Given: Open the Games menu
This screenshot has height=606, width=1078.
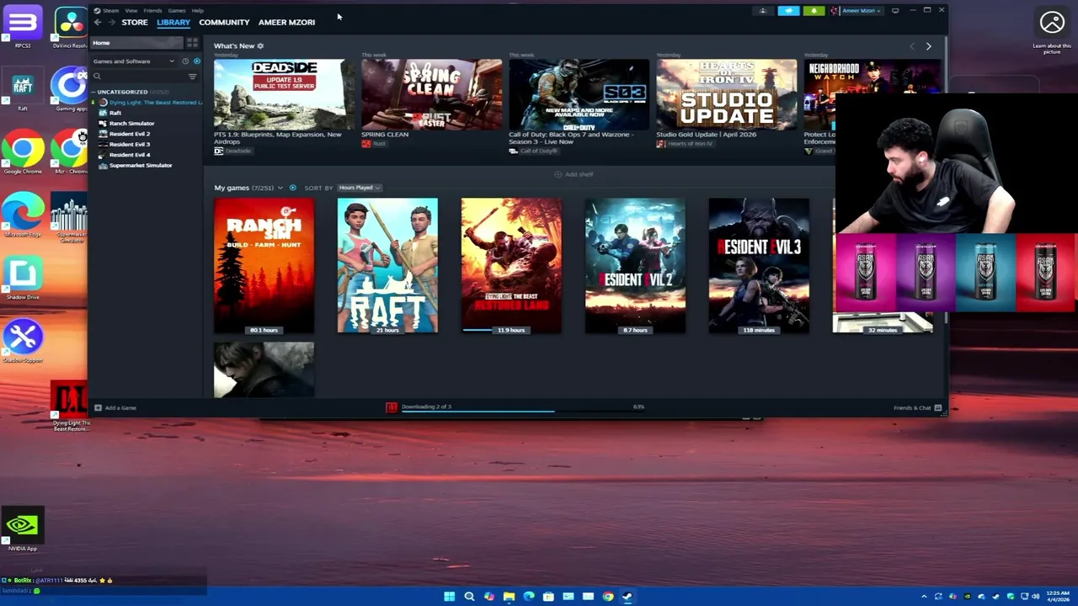Looking at the screenshot, I should point(177,10).
